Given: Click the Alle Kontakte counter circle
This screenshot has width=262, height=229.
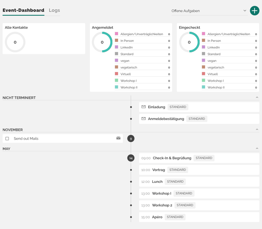Looking at the screenshot, I should [x=15, y=42].
